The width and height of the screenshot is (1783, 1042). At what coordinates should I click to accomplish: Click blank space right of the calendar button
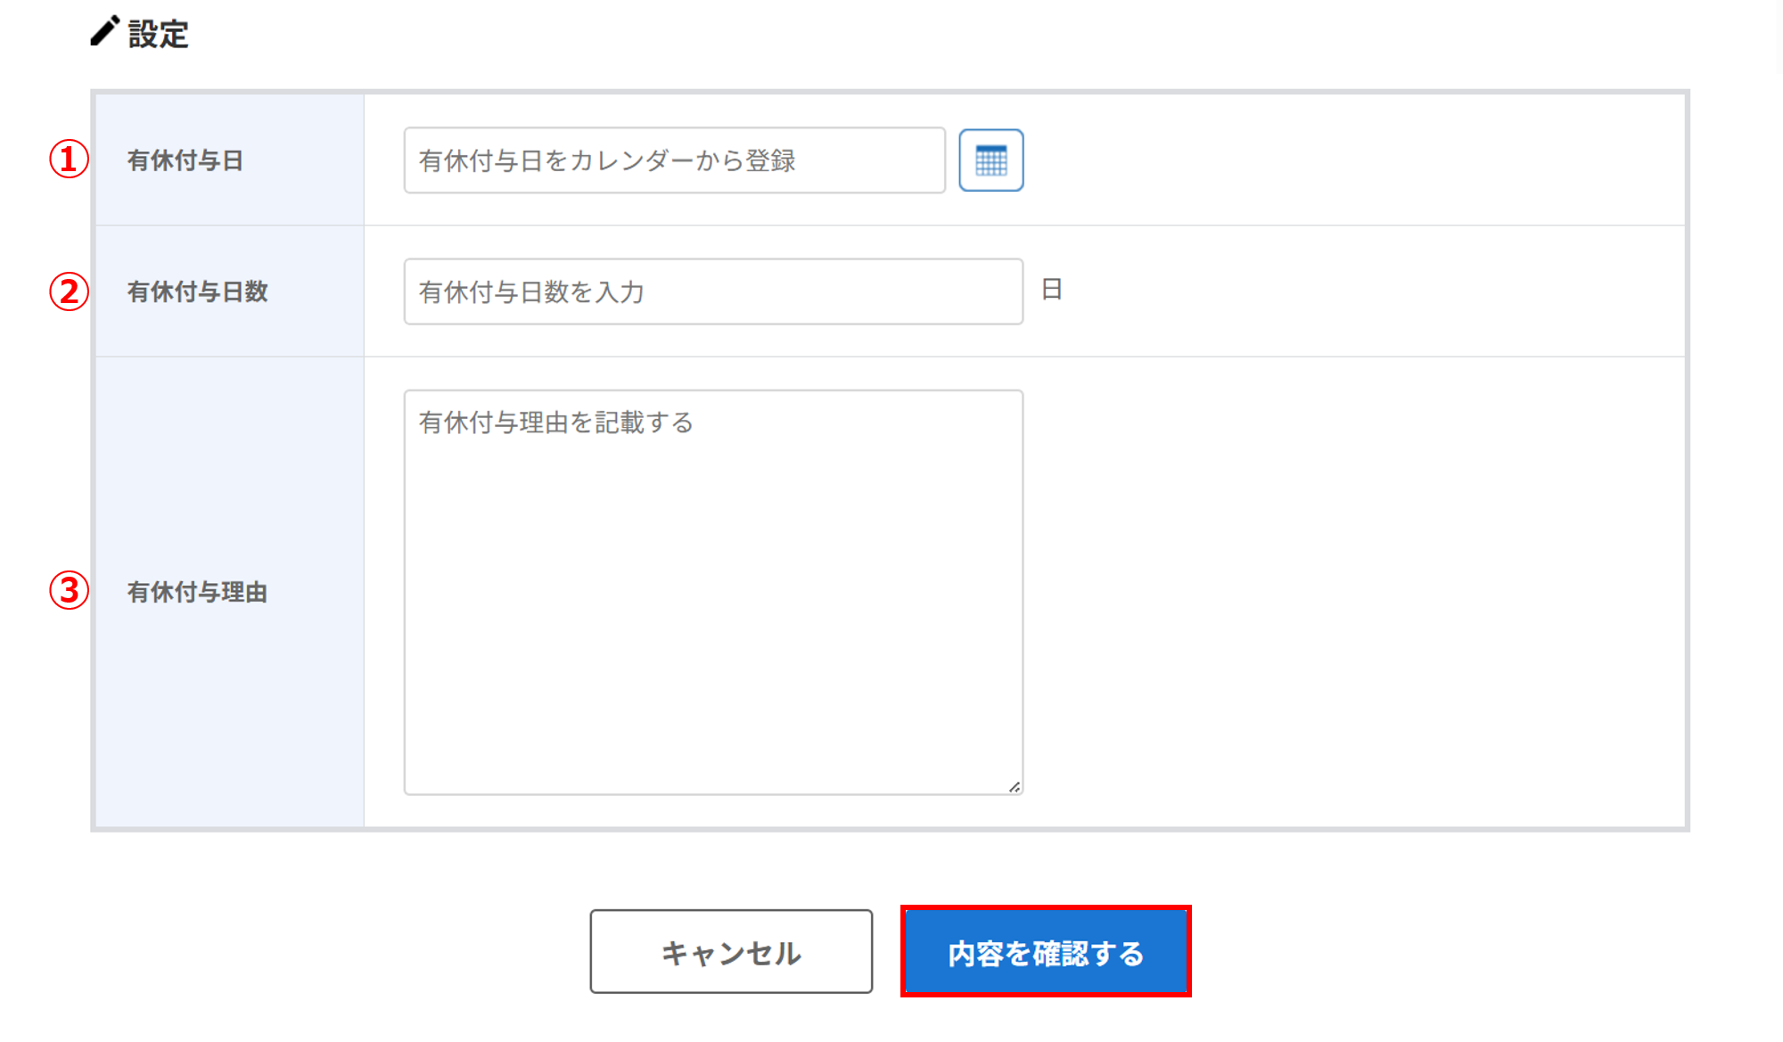(1337, 160)
